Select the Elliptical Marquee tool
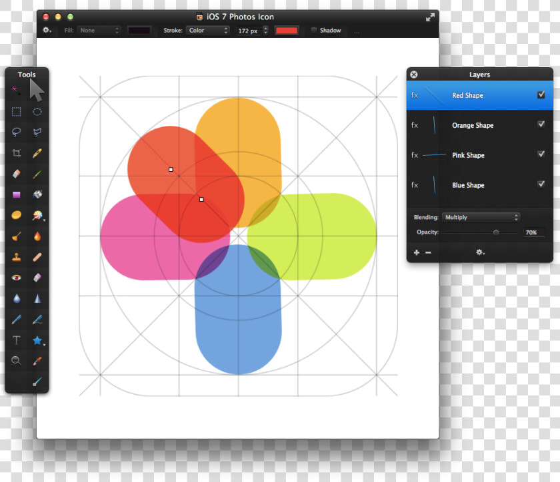Viewport: 560px width, 482px height. click(37, 112)
